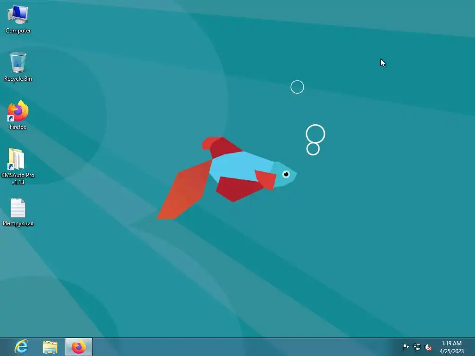
Task: Open the network status tray icon
Action: coord(417,347)
